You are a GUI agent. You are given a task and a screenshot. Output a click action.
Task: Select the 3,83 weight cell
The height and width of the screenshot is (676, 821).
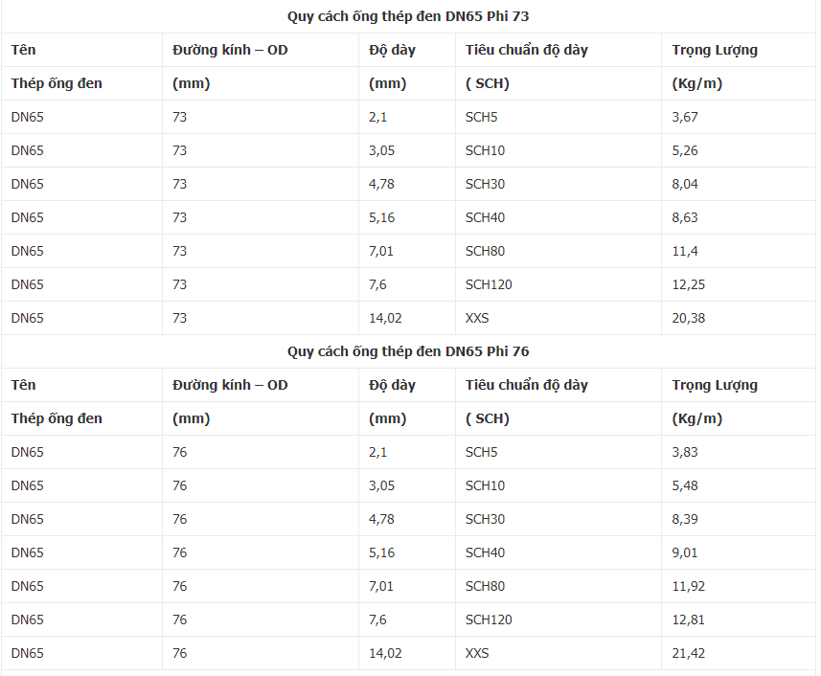(685, 452)
